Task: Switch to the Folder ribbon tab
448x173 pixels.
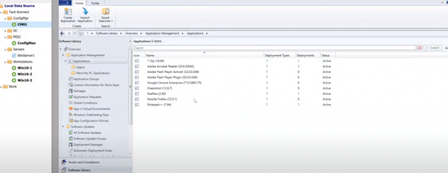Action: 95,3
